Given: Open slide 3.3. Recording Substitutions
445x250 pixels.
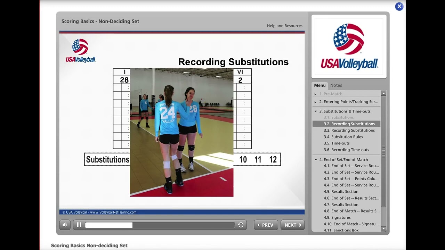Looking at the screenshot, I should (349, 130).
